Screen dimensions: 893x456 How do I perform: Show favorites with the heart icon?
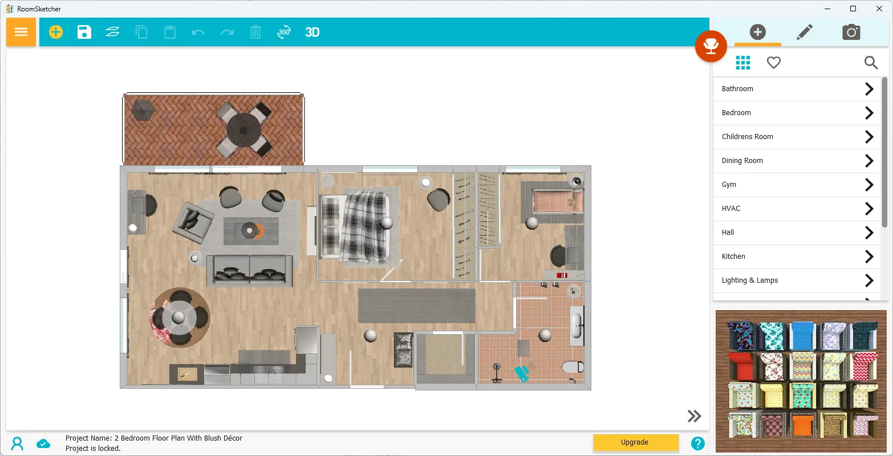774,63
